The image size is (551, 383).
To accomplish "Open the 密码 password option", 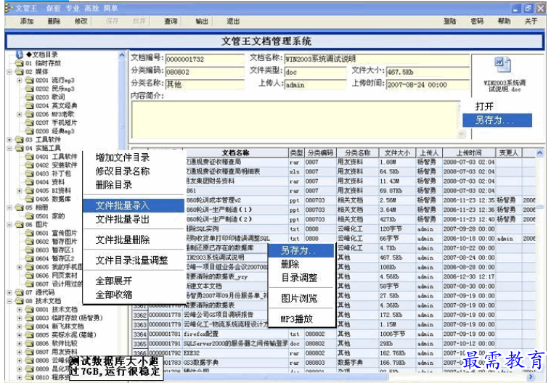I will click(x=477, y=22).
